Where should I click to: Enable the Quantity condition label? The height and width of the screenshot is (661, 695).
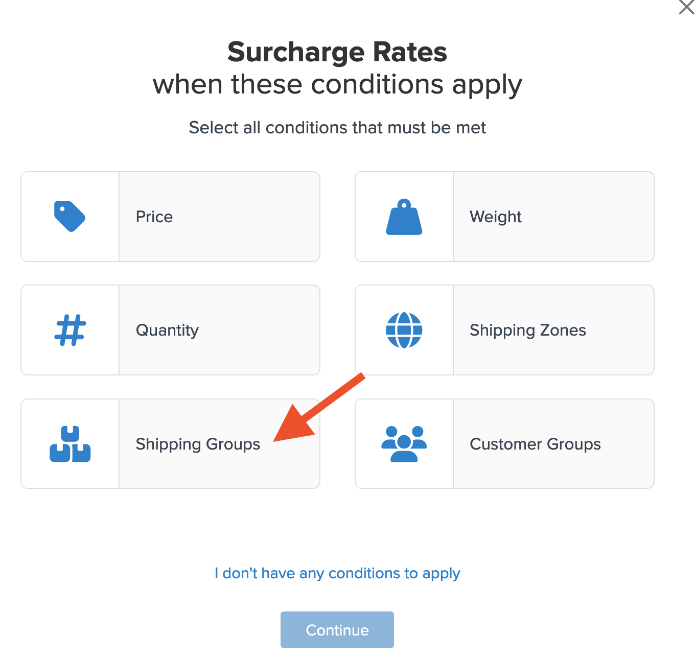167,330
